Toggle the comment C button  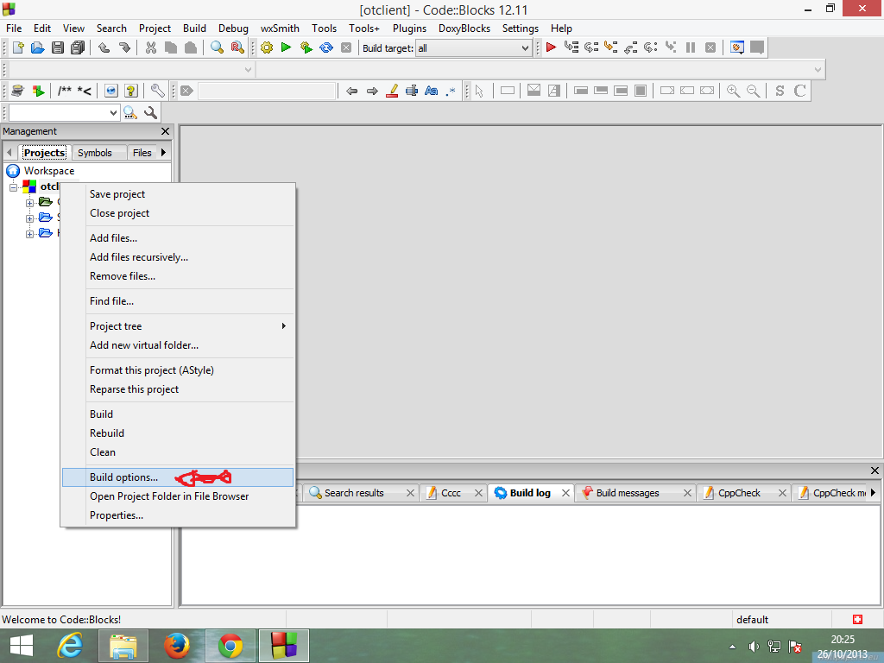(x=799, y=91)
